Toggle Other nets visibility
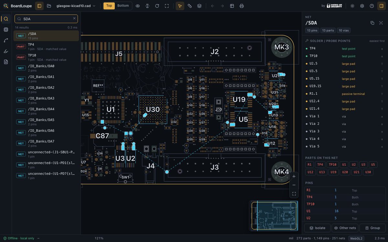This screenshot has width=388, height=242. coord(345,228)
